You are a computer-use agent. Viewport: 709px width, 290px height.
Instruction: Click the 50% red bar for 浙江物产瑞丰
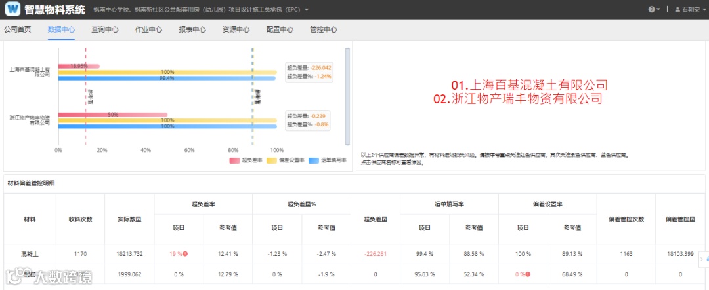pos(113,115)
